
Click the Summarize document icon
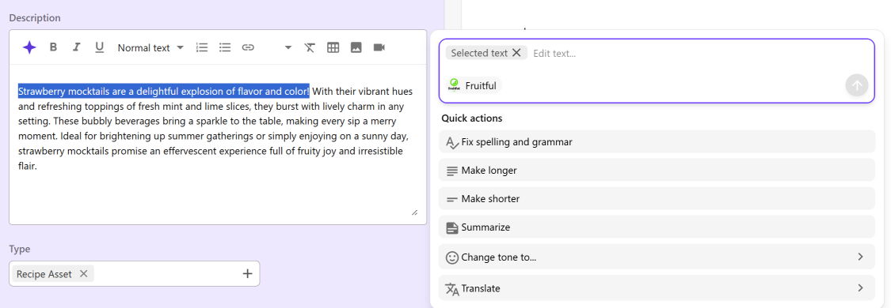coord(452,227)
